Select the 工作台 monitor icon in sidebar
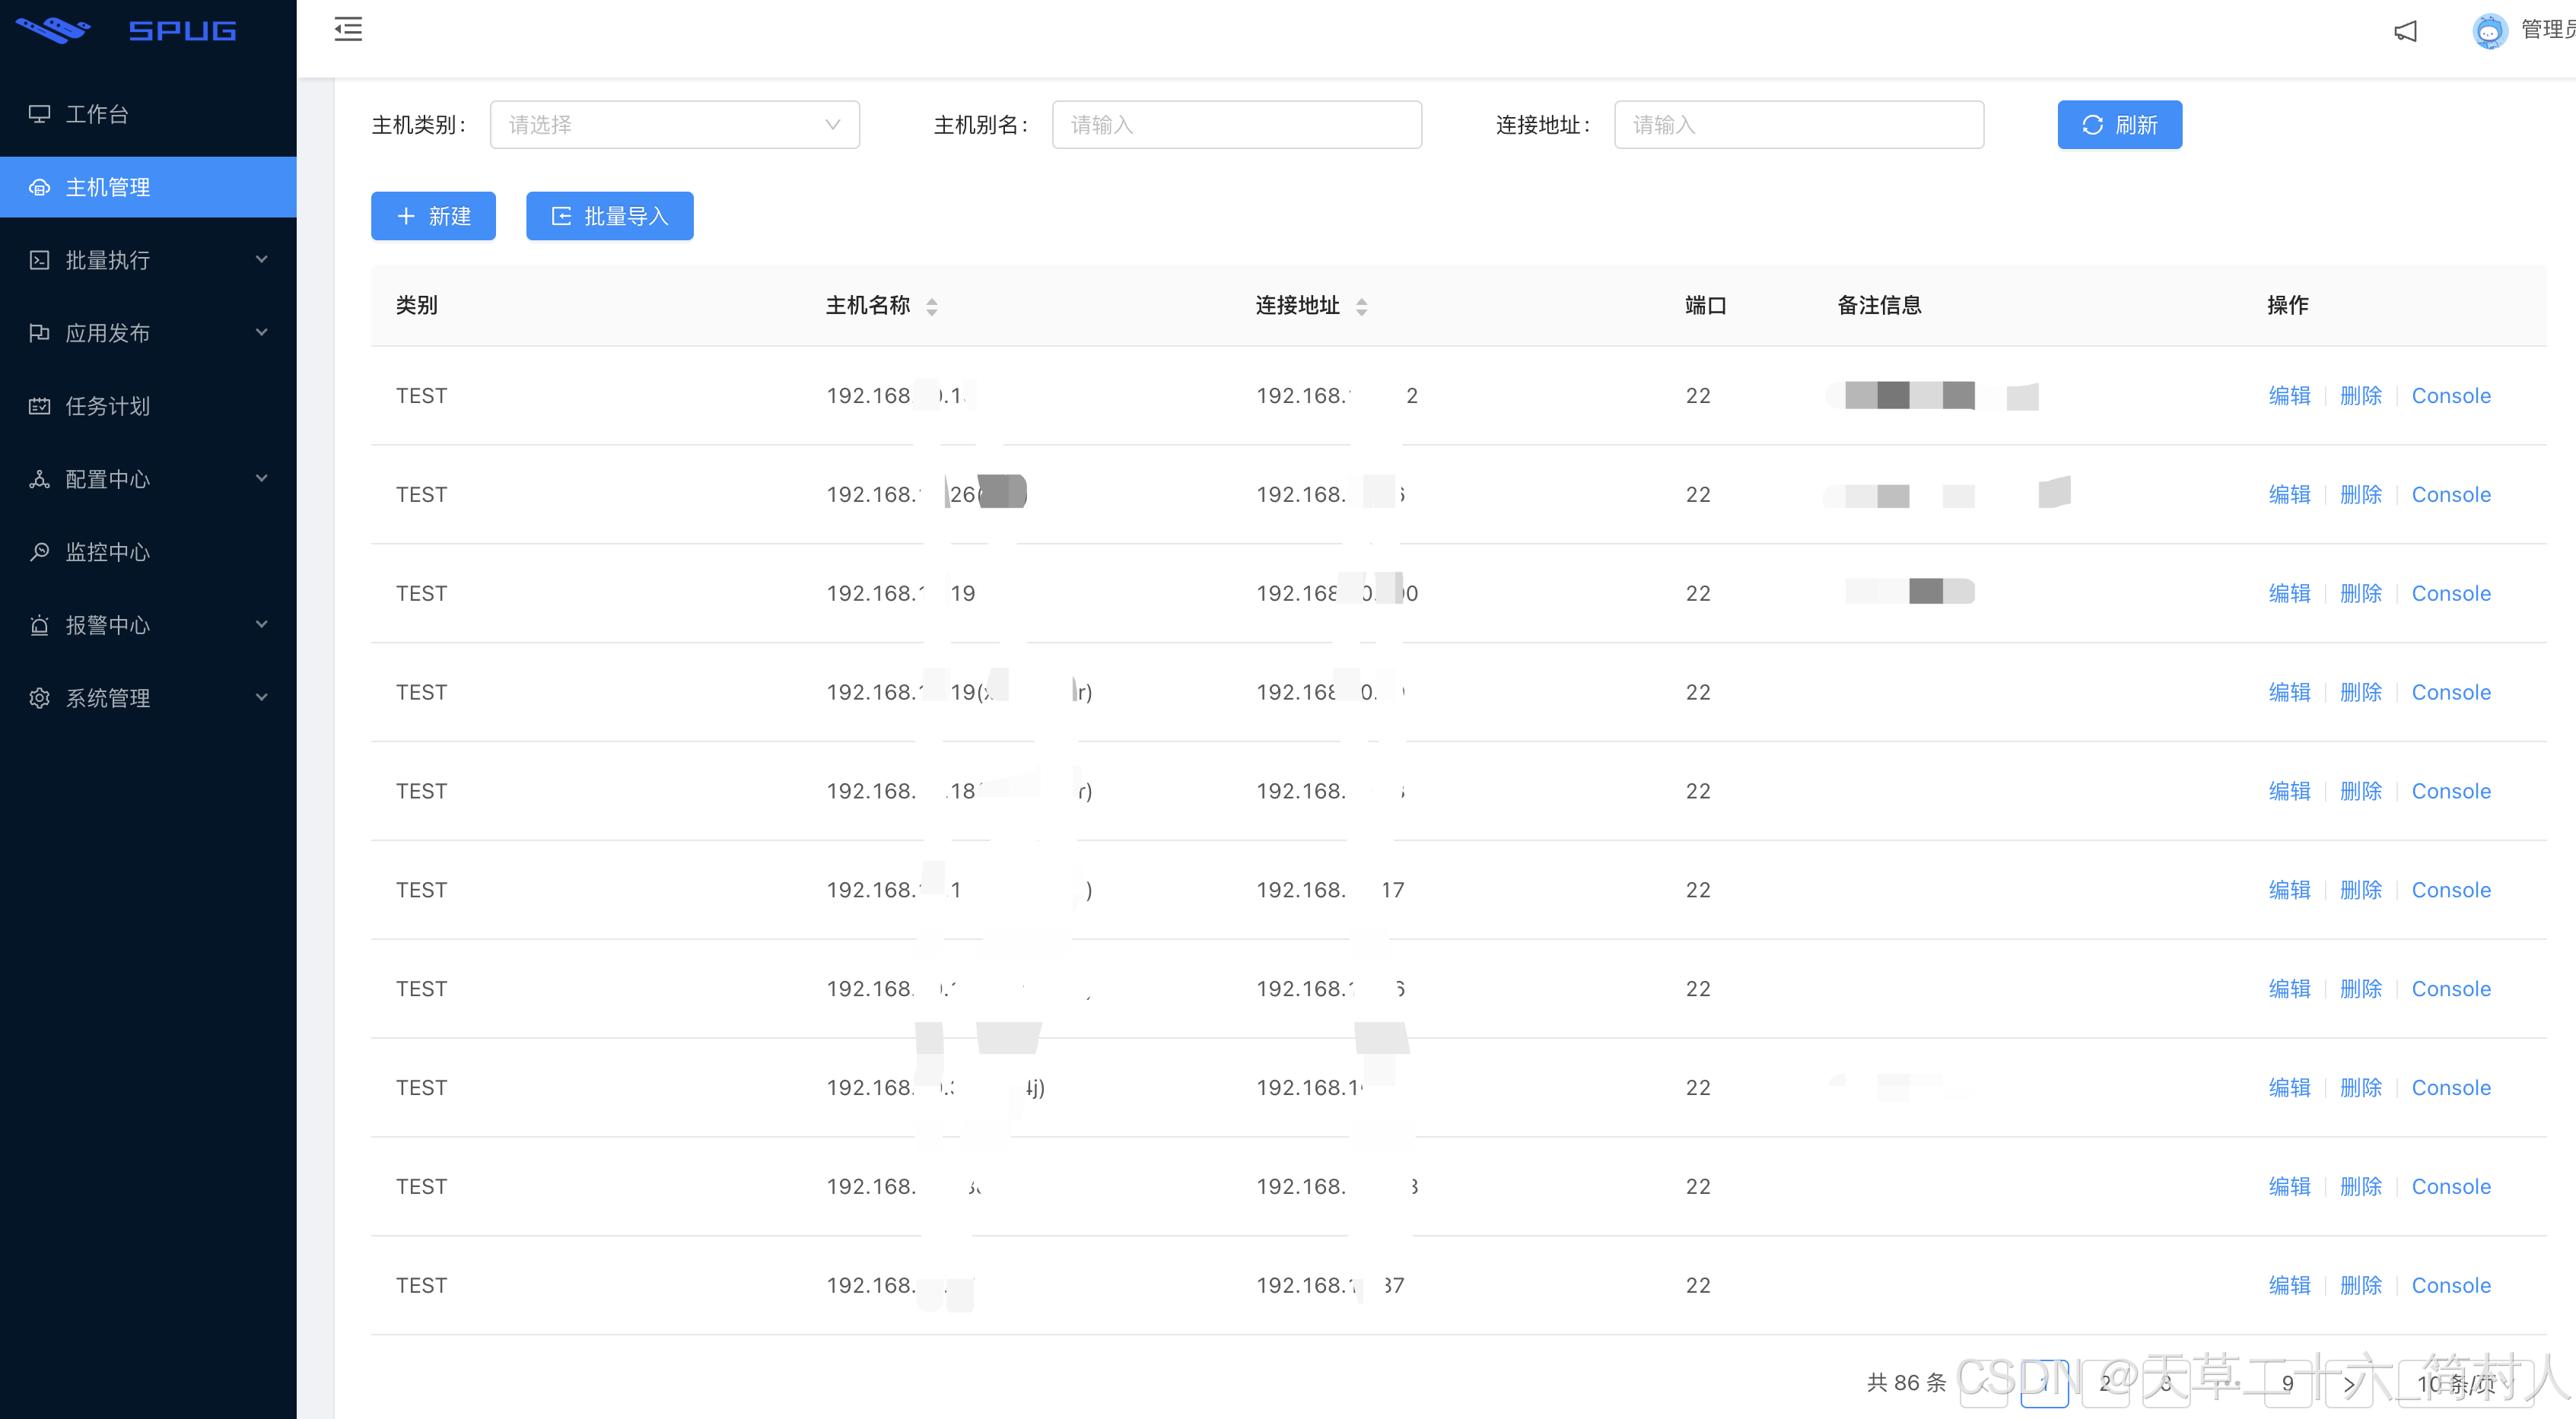The image size is (2576, 1419). (x=40, y=113)
